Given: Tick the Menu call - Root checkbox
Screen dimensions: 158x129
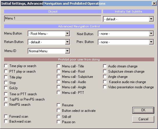Looking at the screenshot, I should click(58, 71).
